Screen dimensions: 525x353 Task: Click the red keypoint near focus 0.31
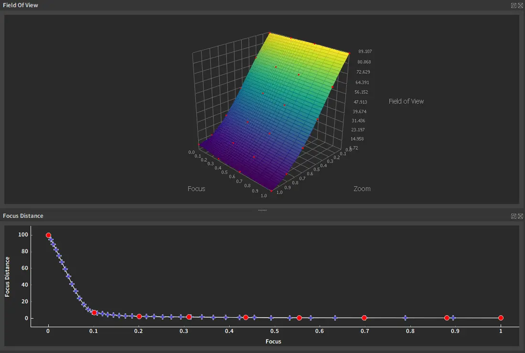click(x=189, y=317)
